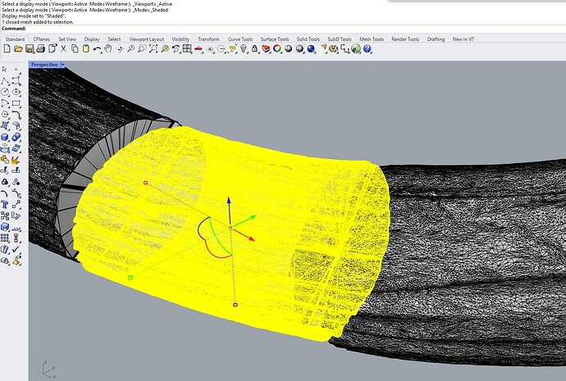This screenshot has height=381, width=566.
Task: Click the Explode tool icon
Action: [16, 159]
